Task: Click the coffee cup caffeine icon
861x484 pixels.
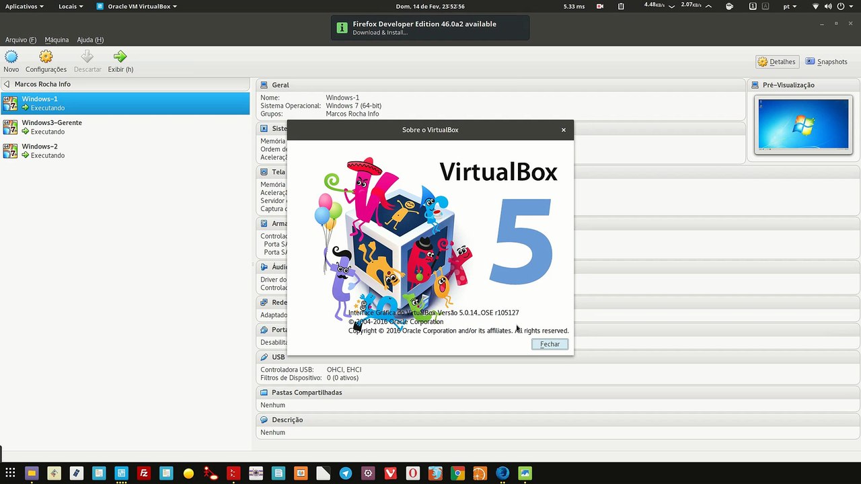Action: [x=730, y=6]
